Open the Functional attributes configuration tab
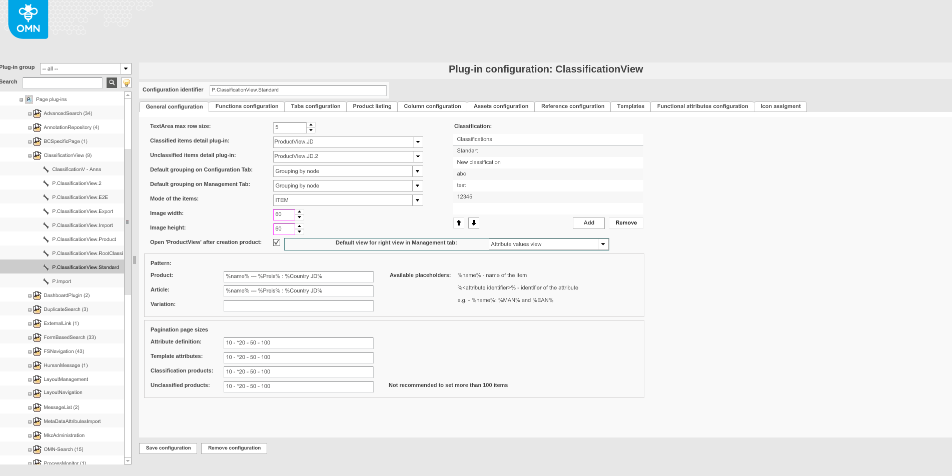Image resolution: width=952 pixels, height=476 pixels. tap(702, 106)
